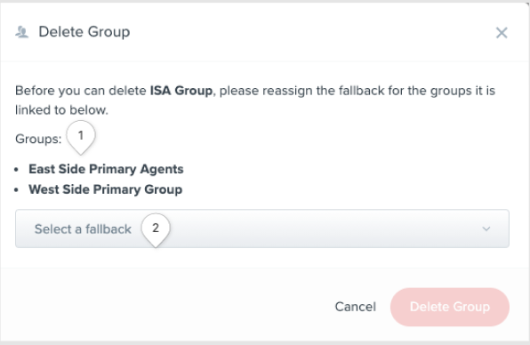Screen dimensions: 530x345
Task: Click bullet beside West Side Primary Group
Action: [x=16, y=190]
